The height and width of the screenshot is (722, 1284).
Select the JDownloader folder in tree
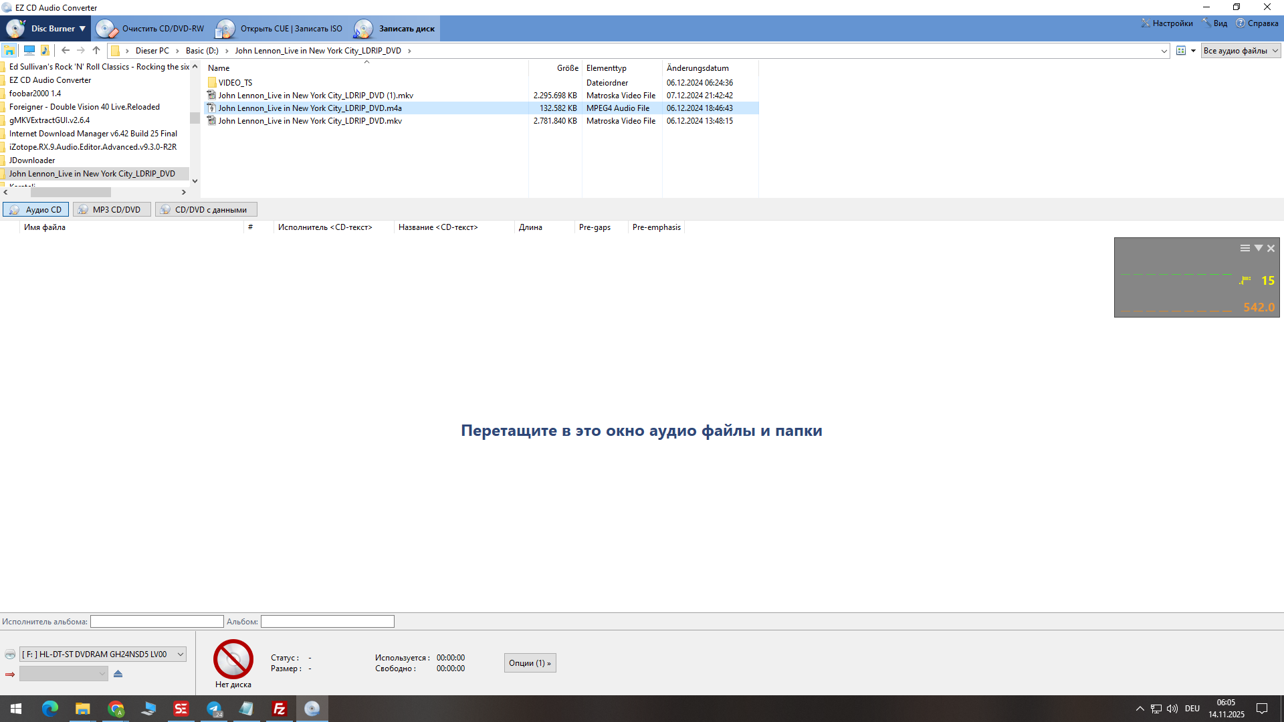pos(32,160)
